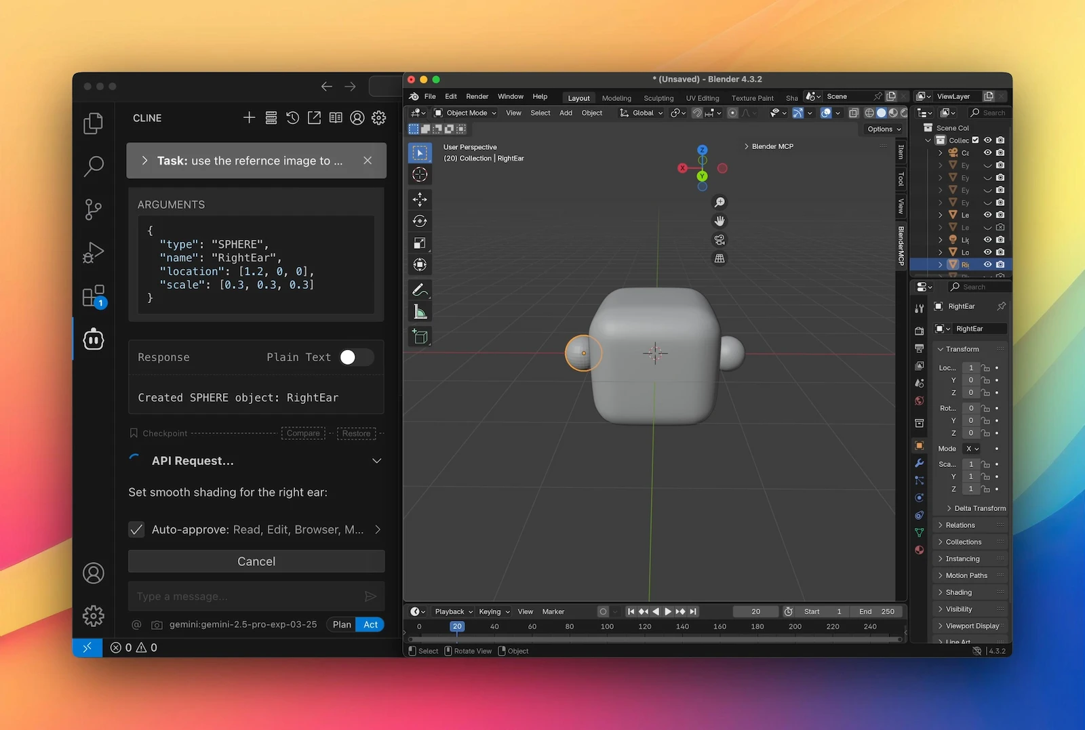Click the current frame 20 timeline marker

457,626
